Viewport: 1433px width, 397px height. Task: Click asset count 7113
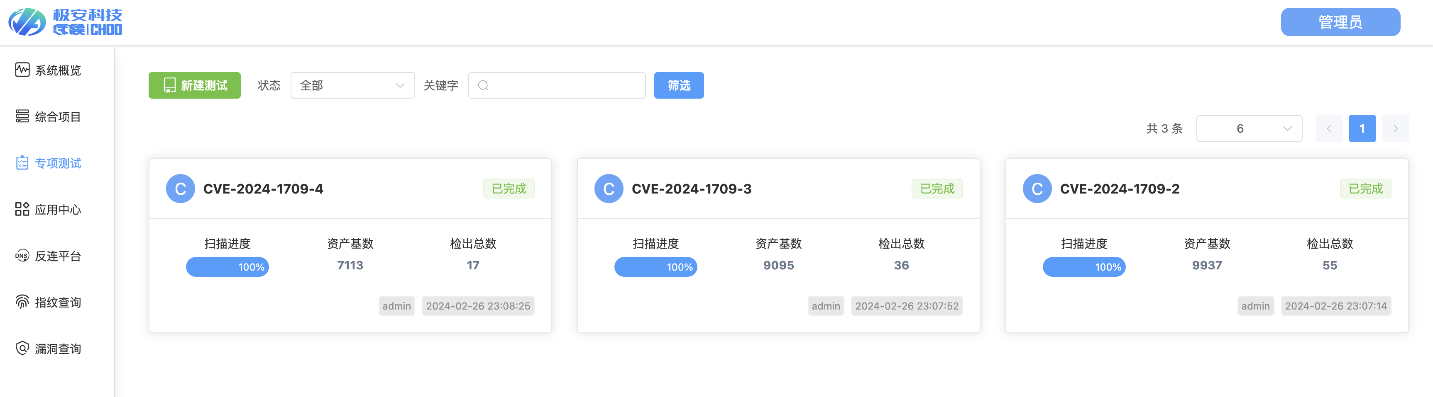click(x=350, y=265)
